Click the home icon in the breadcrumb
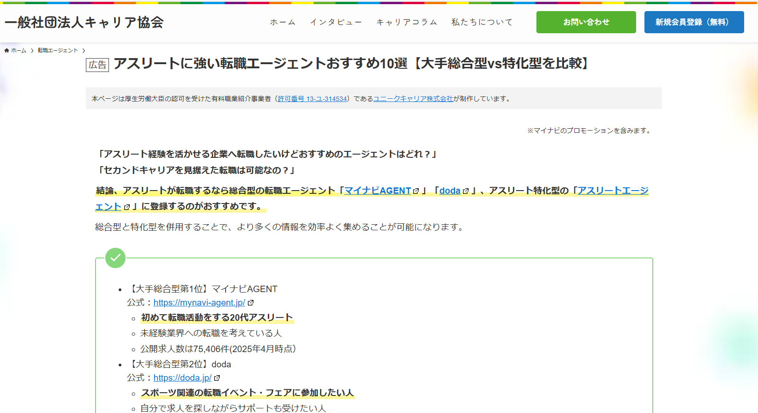This screenshot has width=758, height=413. pyautogui.click(x=7, y=50)
